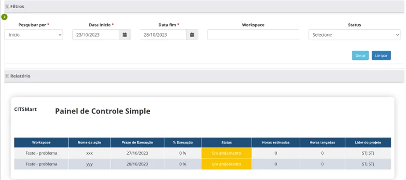406x180 pixels.
Task: Click the Painel de Controle Simple title
Action: click(x=103, y=111)
